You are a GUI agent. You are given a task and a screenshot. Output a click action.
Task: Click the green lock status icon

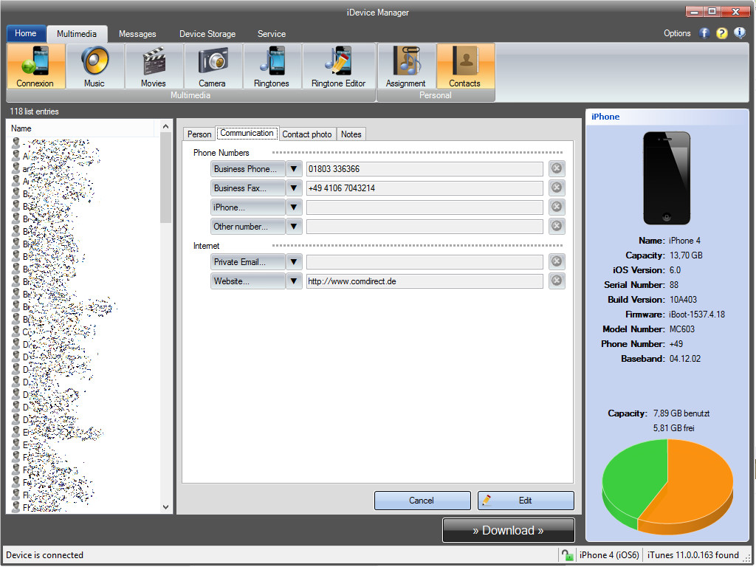click(568, 555)
